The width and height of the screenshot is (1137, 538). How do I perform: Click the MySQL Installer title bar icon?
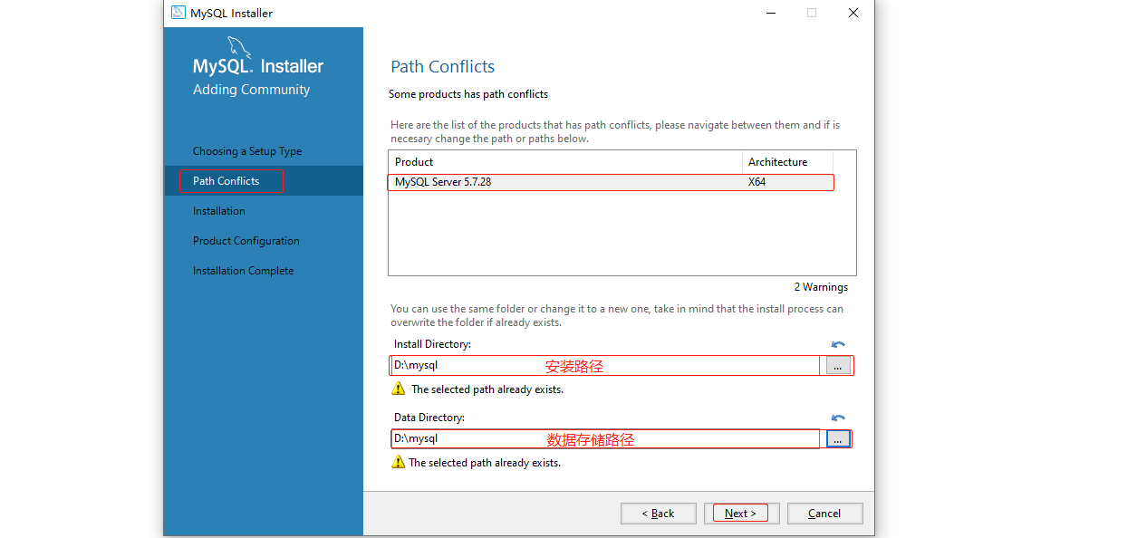click(177, 13)
